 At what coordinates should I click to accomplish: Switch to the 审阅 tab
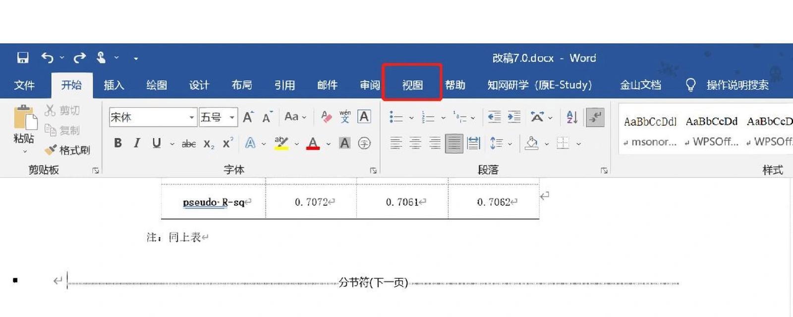point(370,85)
